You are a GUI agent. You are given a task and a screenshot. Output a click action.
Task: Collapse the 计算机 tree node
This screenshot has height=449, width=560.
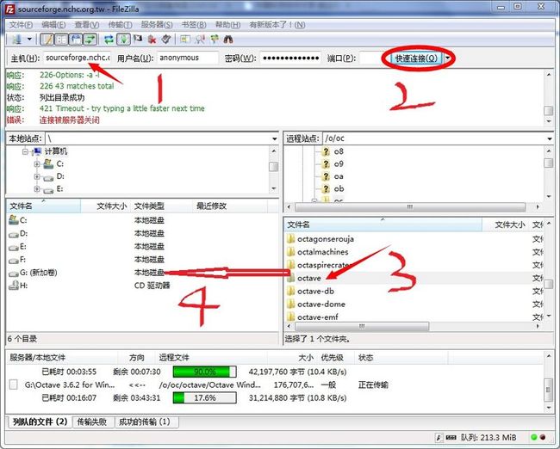tap(25, 151)
